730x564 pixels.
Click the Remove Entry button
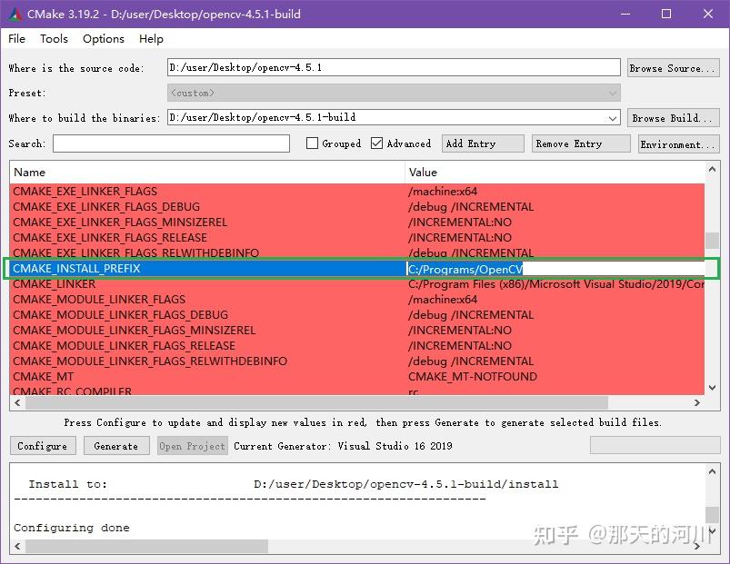580,143
